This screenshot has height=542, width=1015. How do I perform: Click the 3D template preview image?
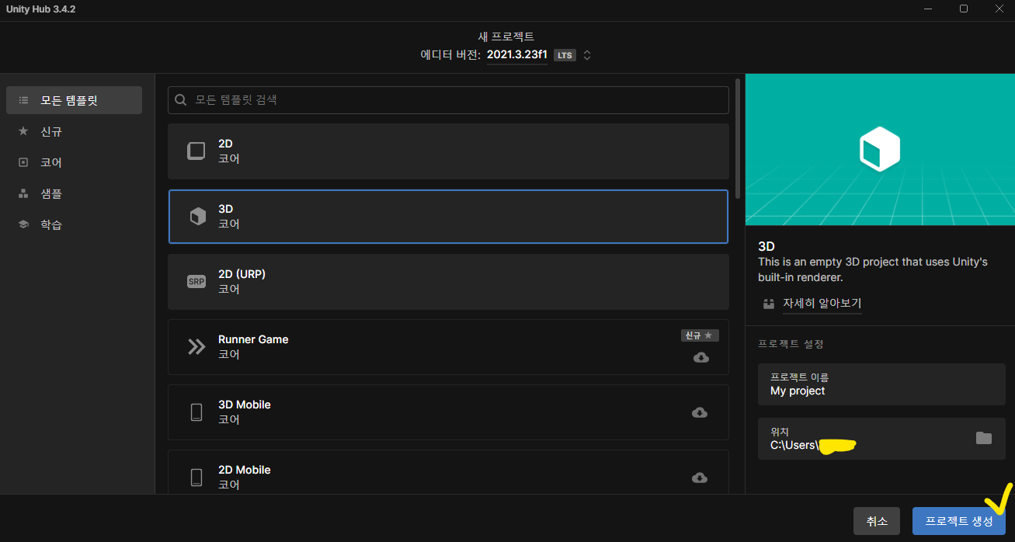(x=880, y=149)
